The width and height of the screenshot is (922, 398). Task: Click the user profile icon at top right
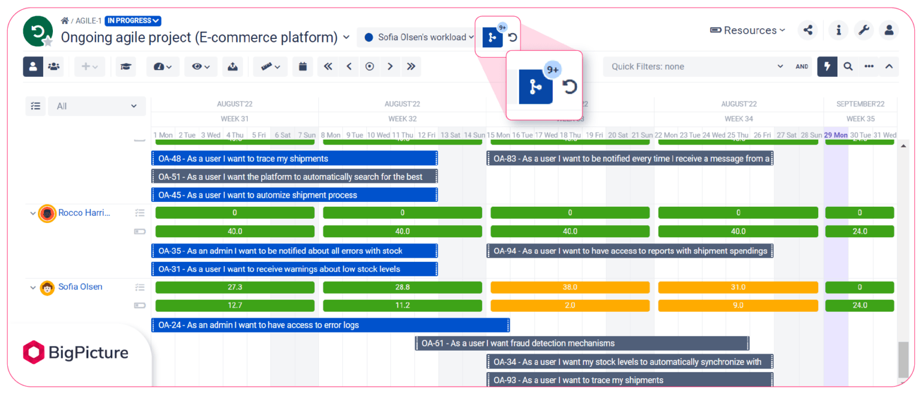point(889,30)
